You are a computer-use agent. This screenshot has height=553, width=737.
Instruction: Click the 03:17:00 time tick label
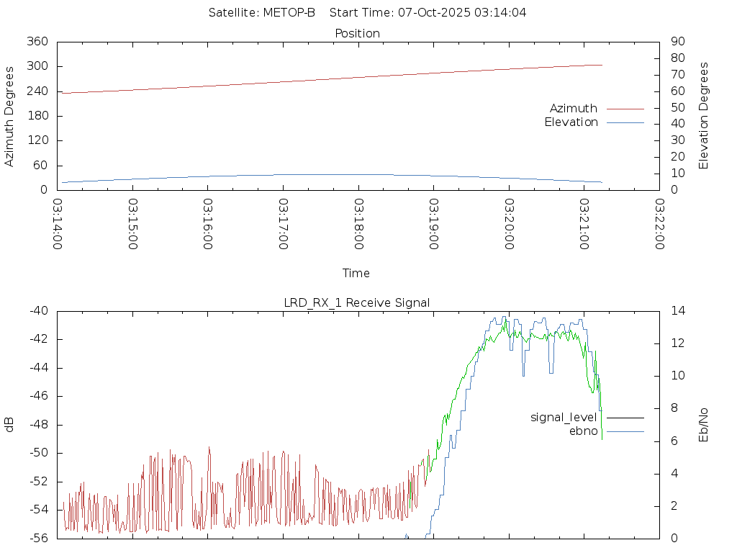pyautogui.click(x=283, y=224)
